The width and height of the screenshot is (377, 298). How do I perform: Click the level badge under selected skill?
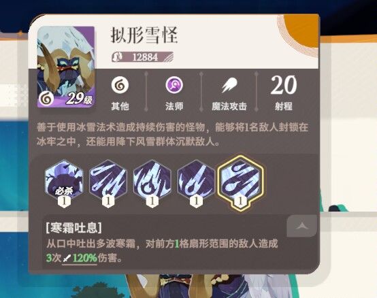(x=240, y=201)
